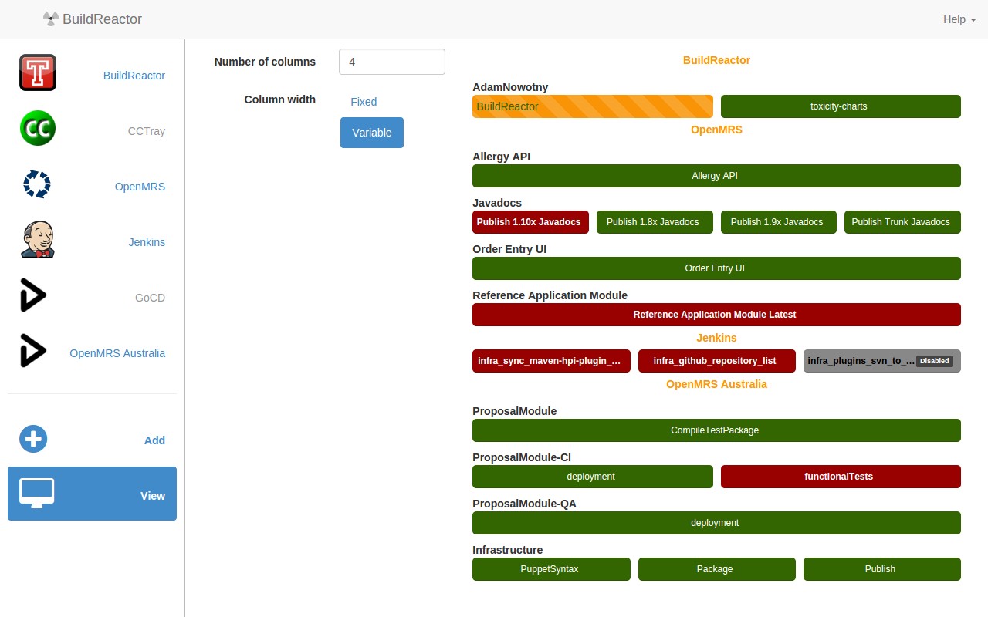Click the CompileTestPackage build bar

click(716, 430)
